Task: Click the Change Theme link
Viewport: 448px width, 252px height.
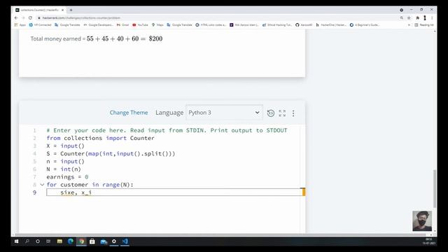Action: (129, 113)
